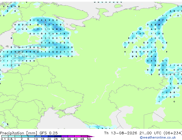182x140 pixels.
Task: Select legend swatch between 15 and 20
Action: (x=45, y=136)
